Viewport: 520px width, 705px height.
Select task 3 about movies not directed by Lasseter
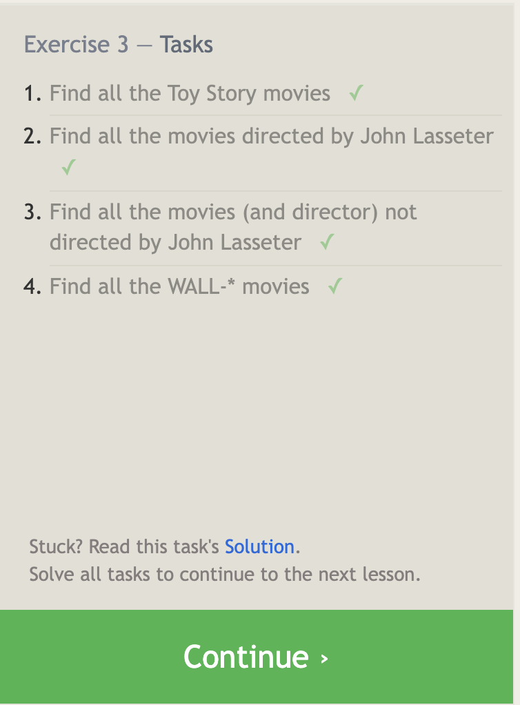[233, 226]
